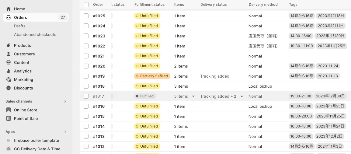This screenshot has width=351, height=154.
Task: Expand the Sales channels chevron
Action: pyautogui.click(x=65, y=101)
